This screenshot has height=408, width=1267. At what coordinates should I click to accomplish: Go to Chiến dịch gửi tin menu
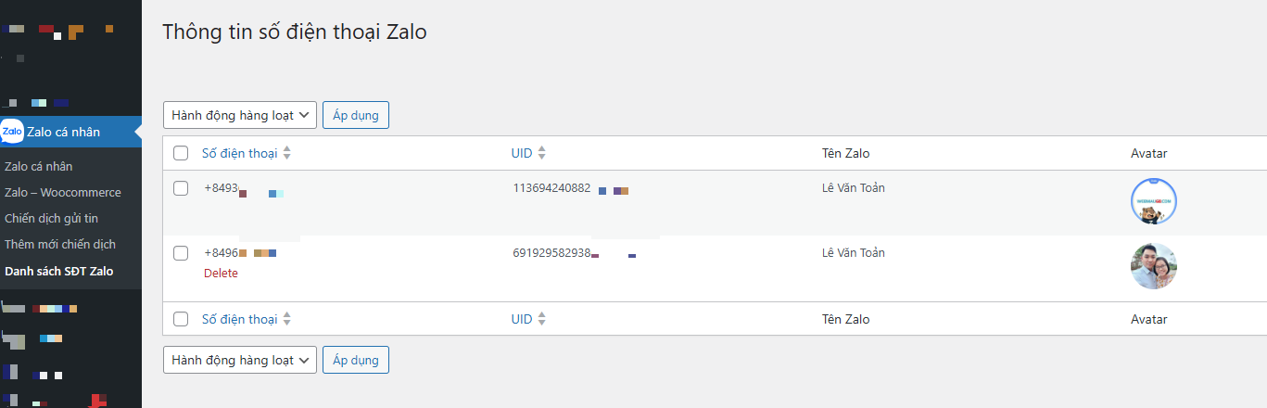click(51, 219)
